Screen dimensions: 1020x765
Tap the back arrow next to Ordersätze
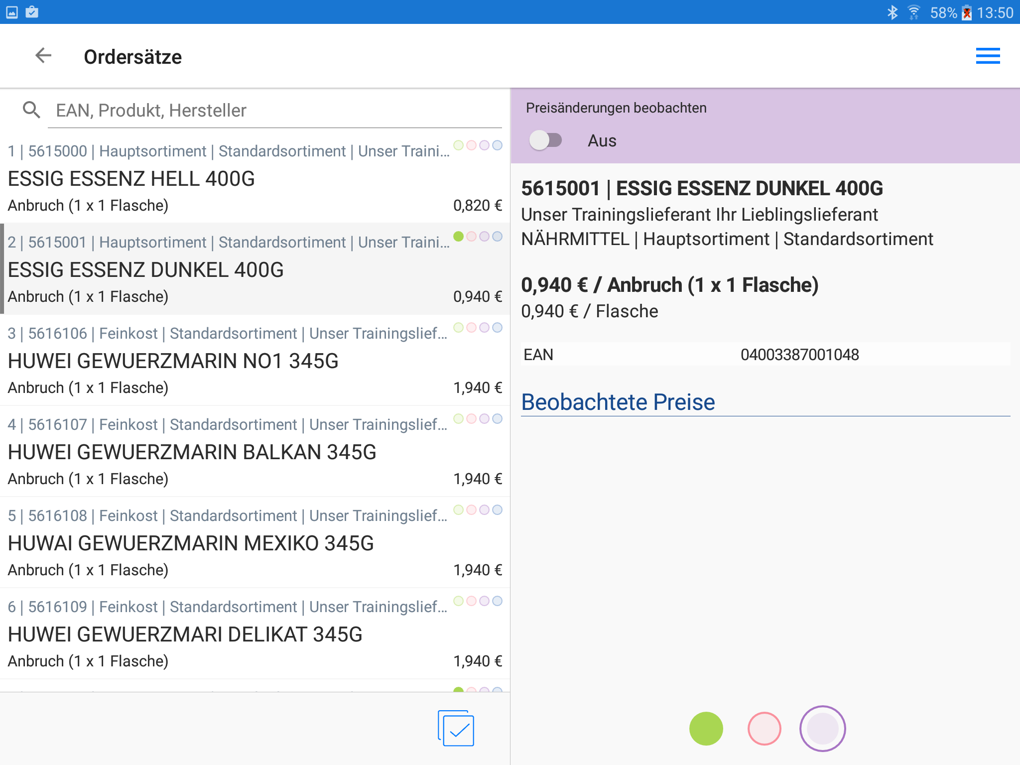[43, 56]
